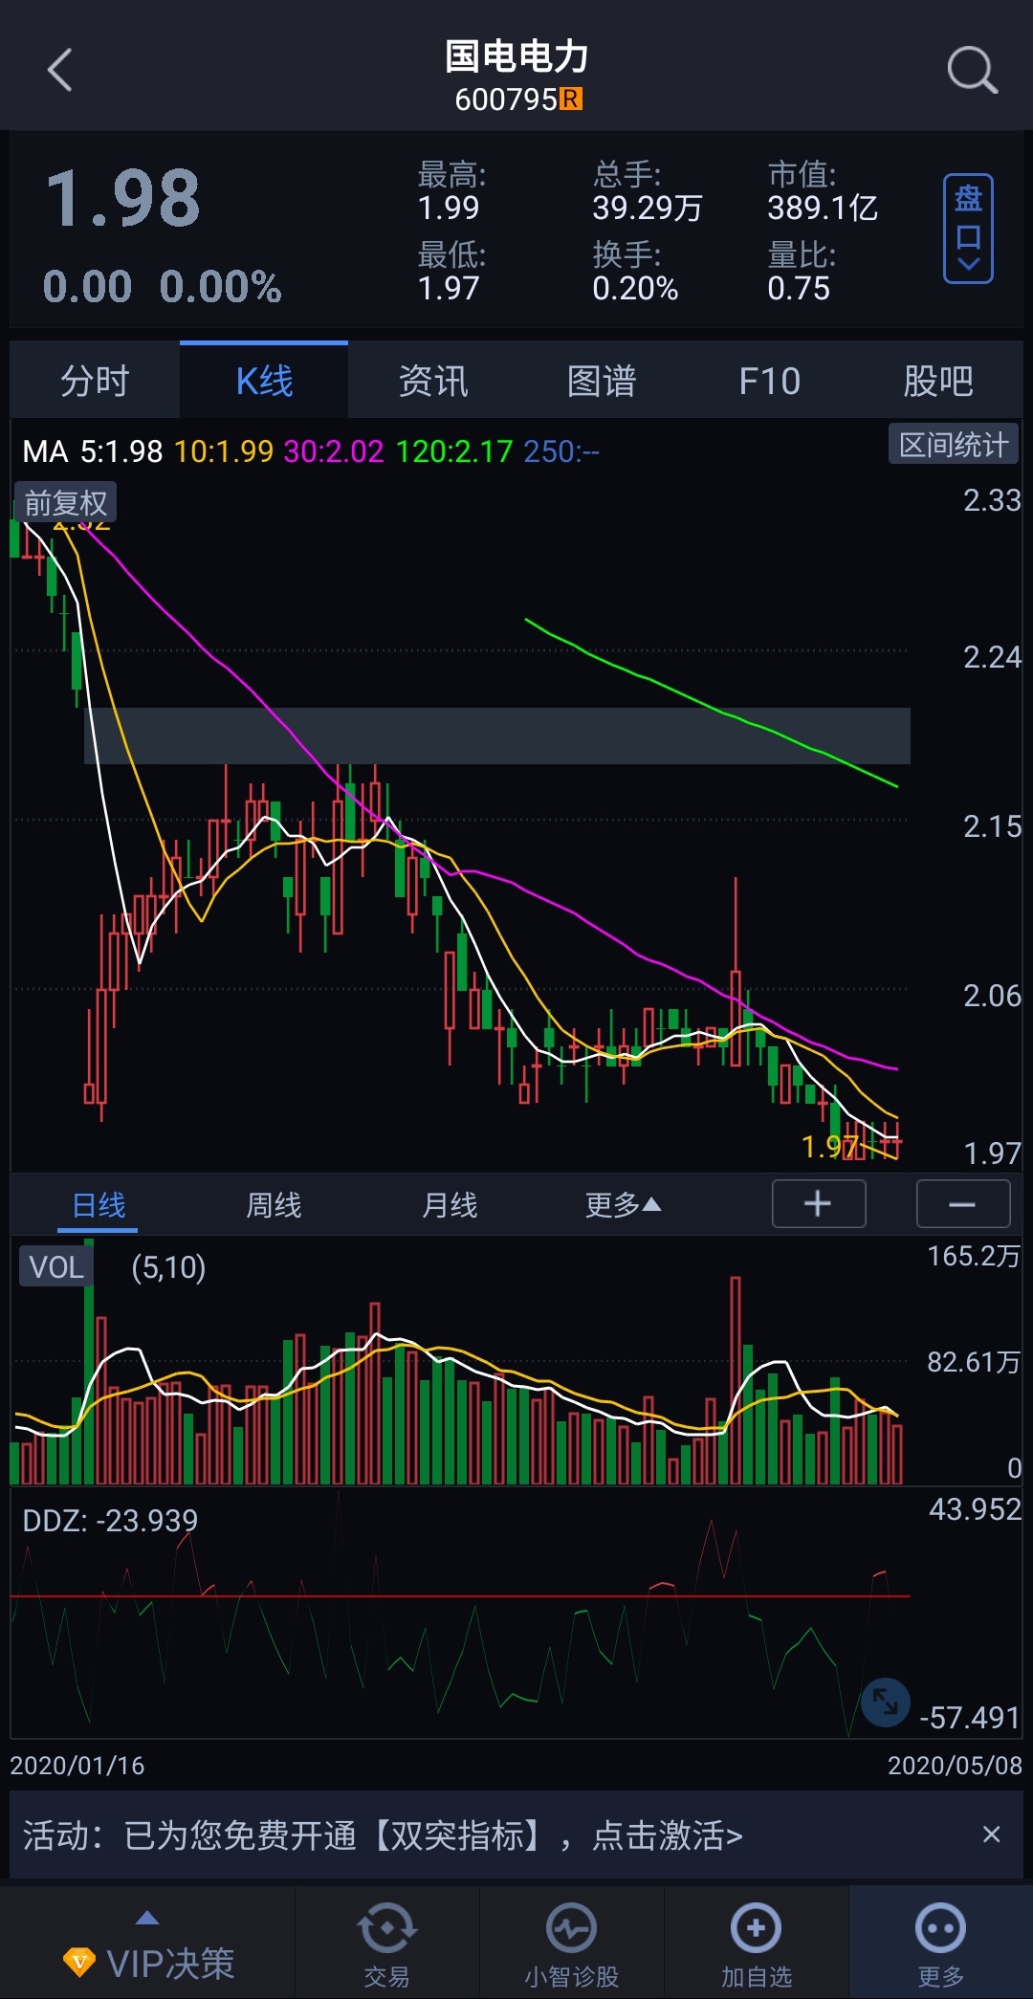Switch the VOL indicator label
Image resolution: width=1033 pixels, height=1999 pixels.
coord(56,1267)
